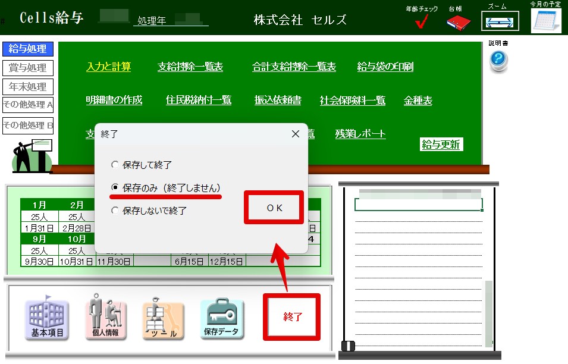
Task: Open the 入力と計算 link
Action: 109,67
